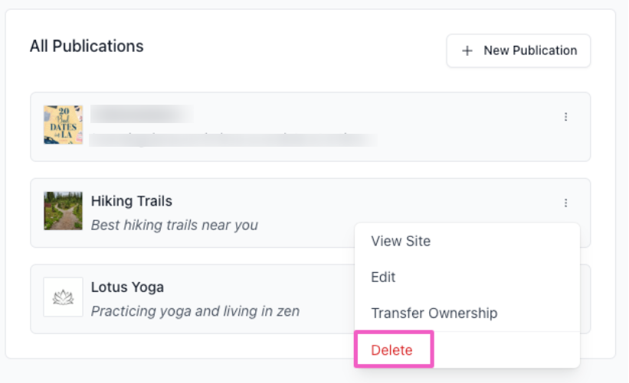Image resolution: width=629 pixels, height=383 pixels.
Task: Choose Transfer Ownership menu option
Action: pos(434,313)
